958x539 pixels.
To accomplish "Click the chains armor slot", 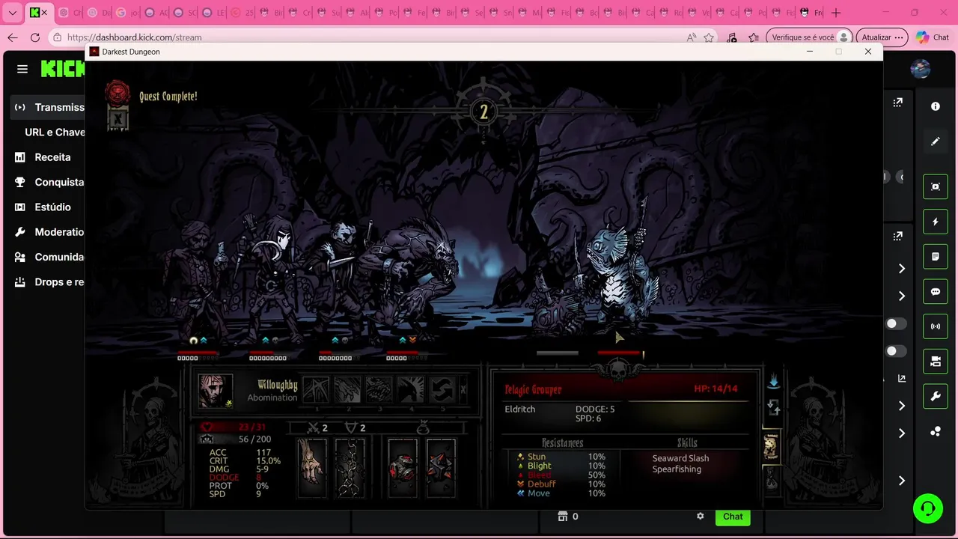I will click(x=350, y=468).
